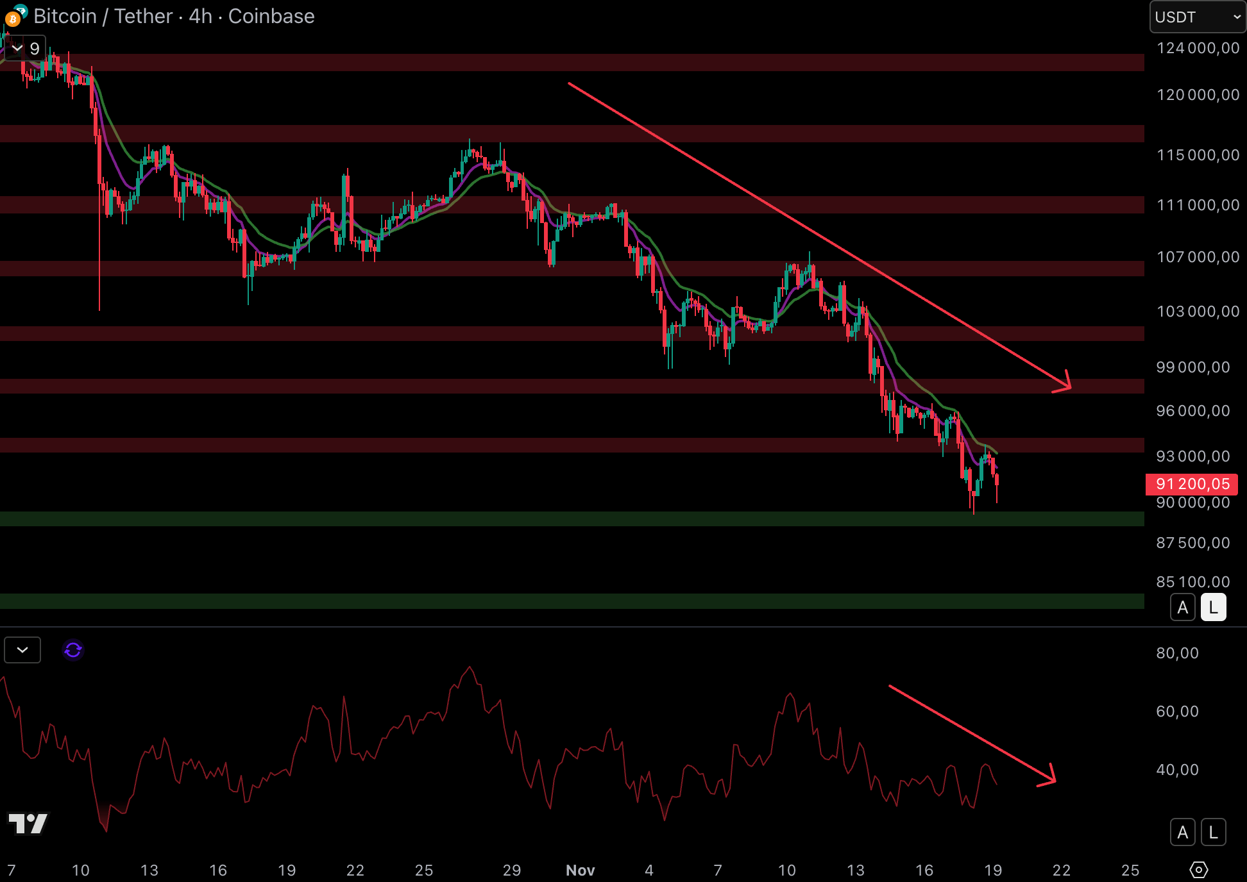Viewport: 1247px width, 882px height.
Task: Toggle auto scale A on the price pane
Action: 1183,607
